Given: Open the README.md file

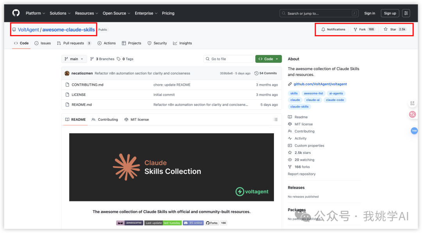Looking at the screenshot, I should click(82, 105).
